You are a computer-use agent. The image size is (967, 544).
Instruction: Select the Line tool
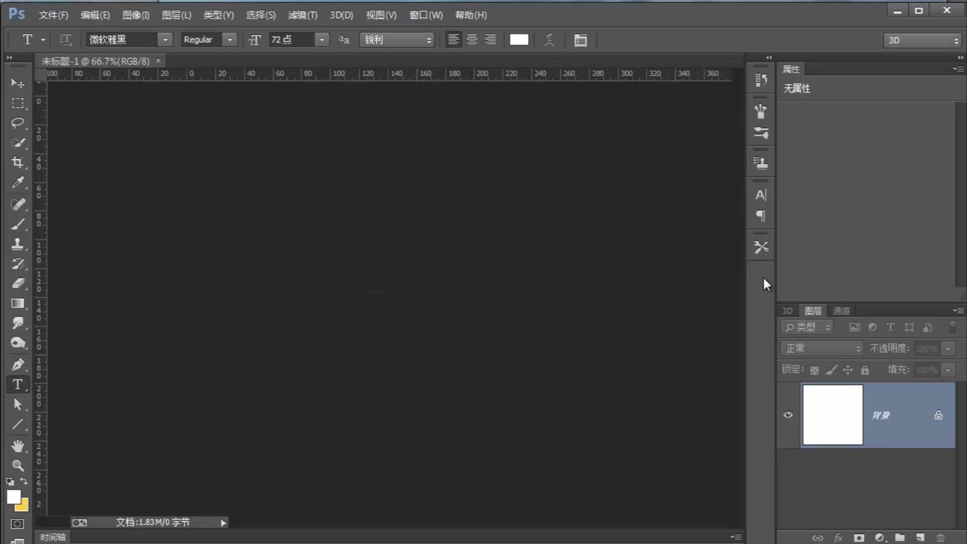(x=18, y=424)
